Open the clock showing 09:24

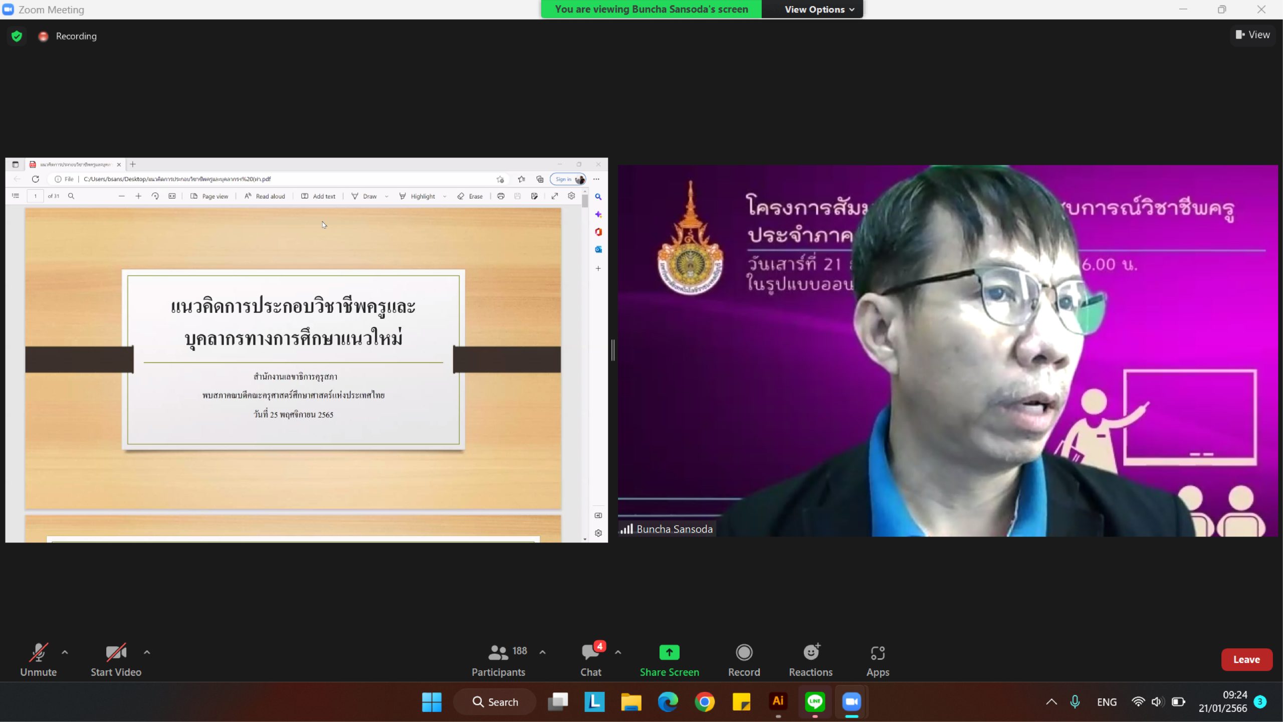click(x=1223, y=701)
